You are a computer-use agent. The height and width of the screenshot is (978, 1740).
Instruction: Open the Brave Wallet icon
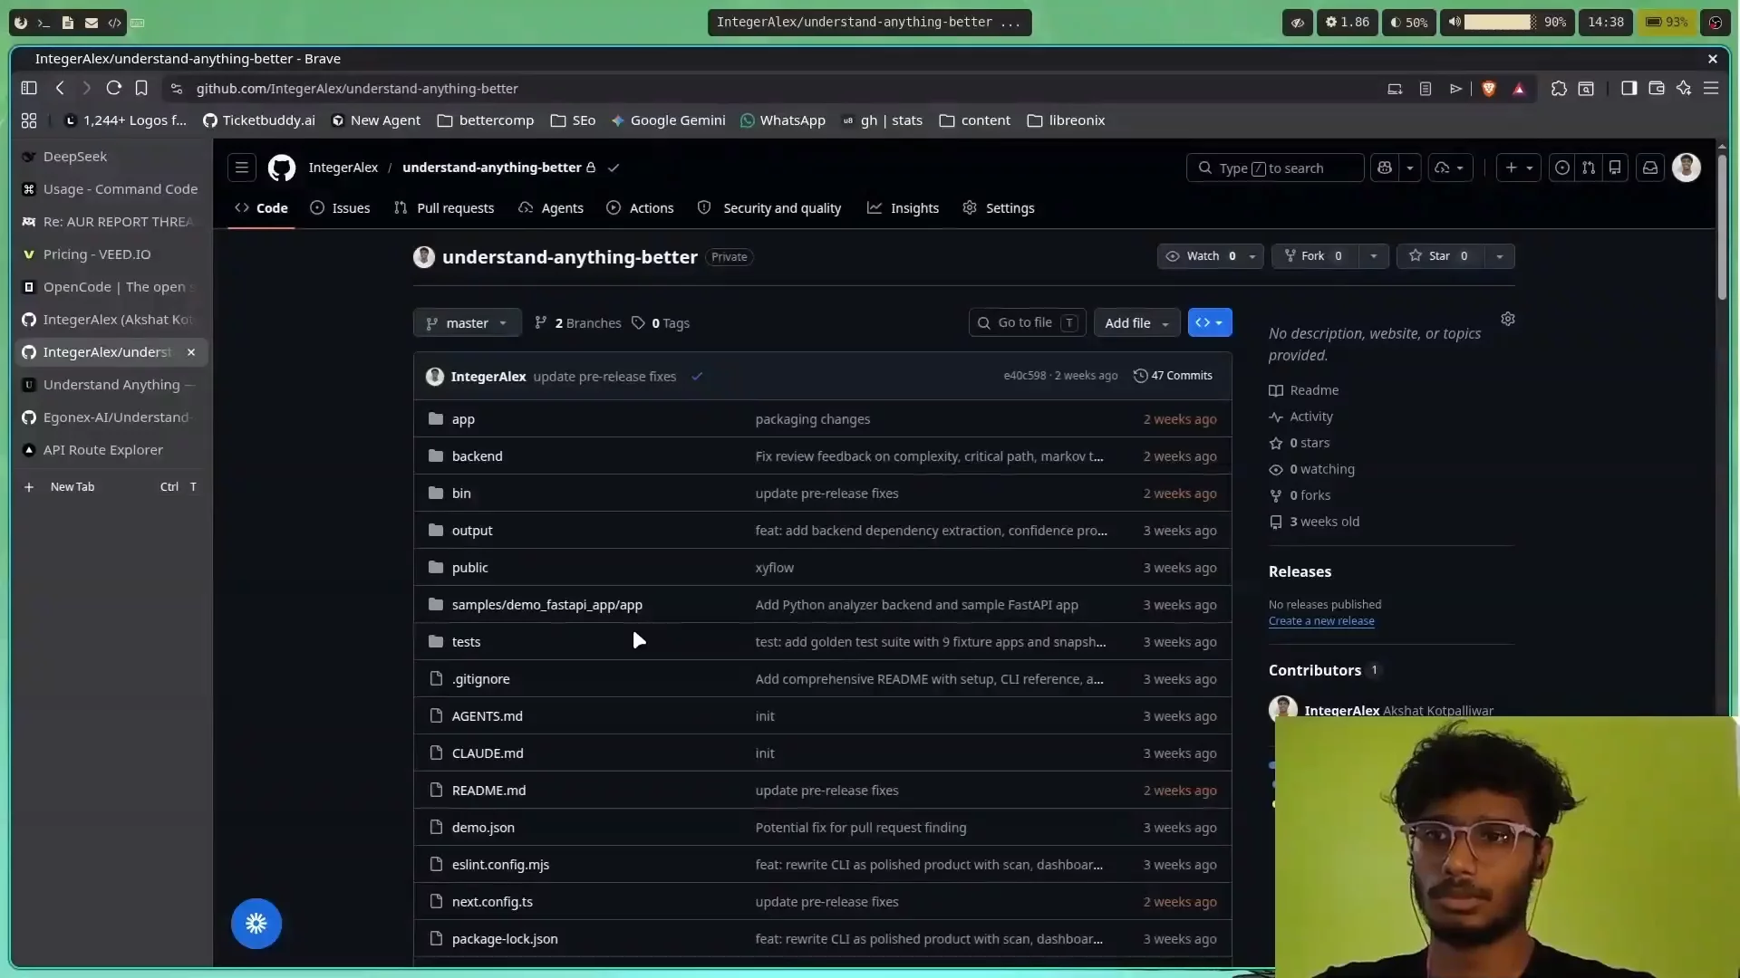click(x=1657, y=89)
